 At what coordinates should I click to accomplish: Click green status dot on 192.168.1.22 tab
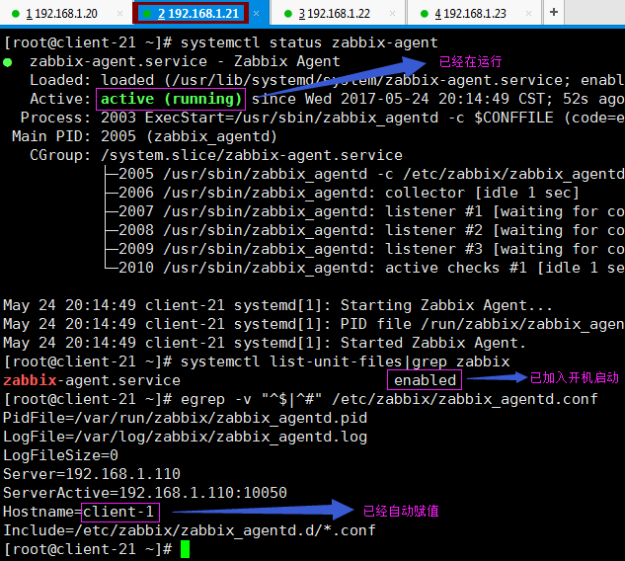pos(288,14)
